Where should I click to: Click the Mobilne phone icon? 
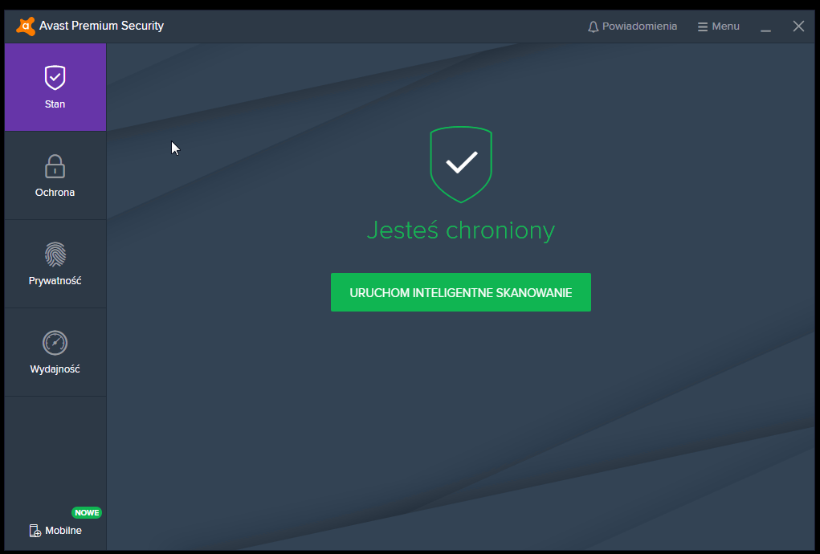click(x=35, y=530)
